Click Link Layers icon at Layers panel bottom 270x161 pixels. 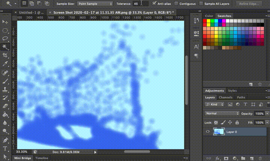pos(208,158)
